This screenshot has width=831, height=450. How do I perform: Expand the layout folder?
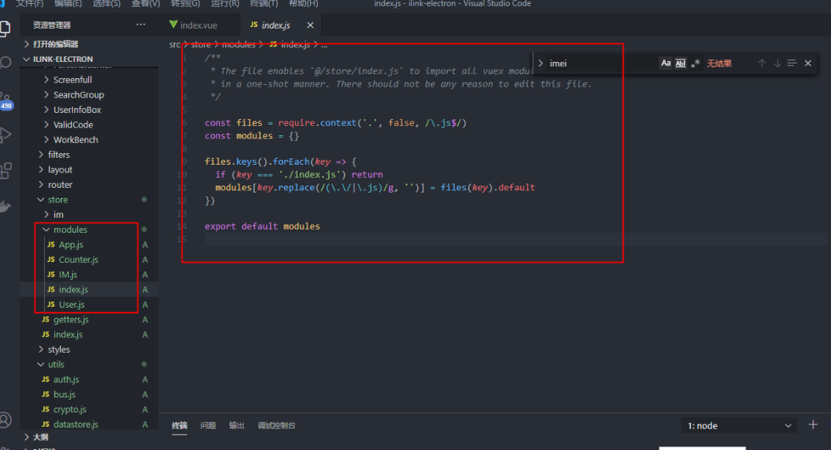(x=89, y=169)
